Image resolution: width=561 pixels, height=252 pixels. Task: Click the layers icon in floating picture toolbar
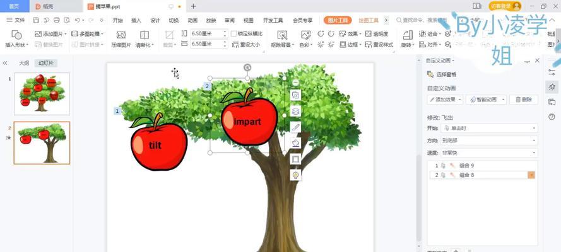pyautogui.click(x=295, y=112)
